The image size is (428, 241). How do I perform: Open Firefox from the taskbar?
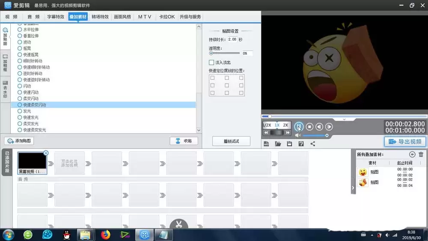[x=106, y=235]
